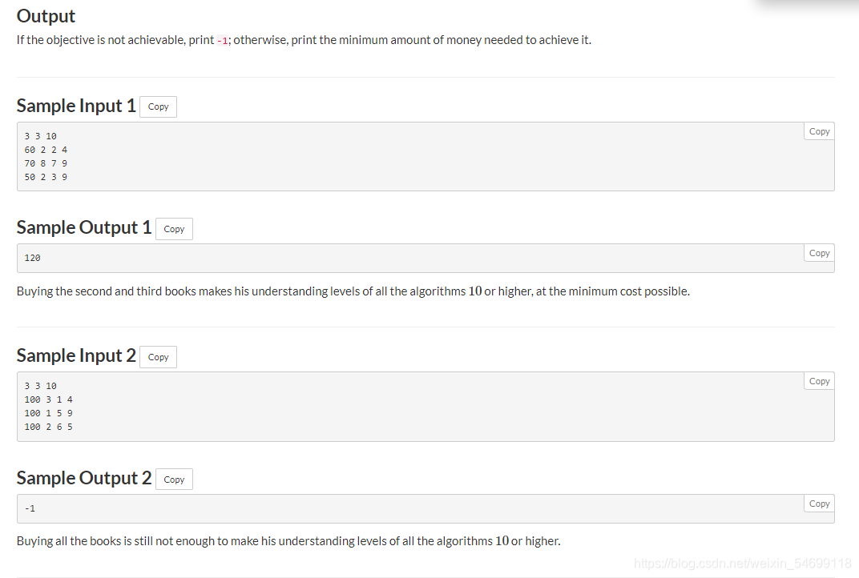This screenshot has width=859, height=578.
Task: Click the blog.csdn.net watermark URL
Action: click(x=742, y=564)
